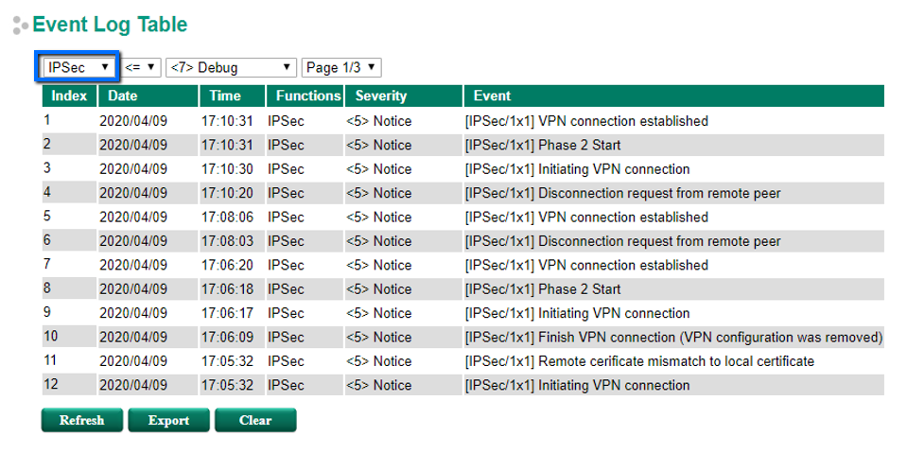Select row 4 Disconnection request event
Screen dimensions: 907x453
[622, 193]
